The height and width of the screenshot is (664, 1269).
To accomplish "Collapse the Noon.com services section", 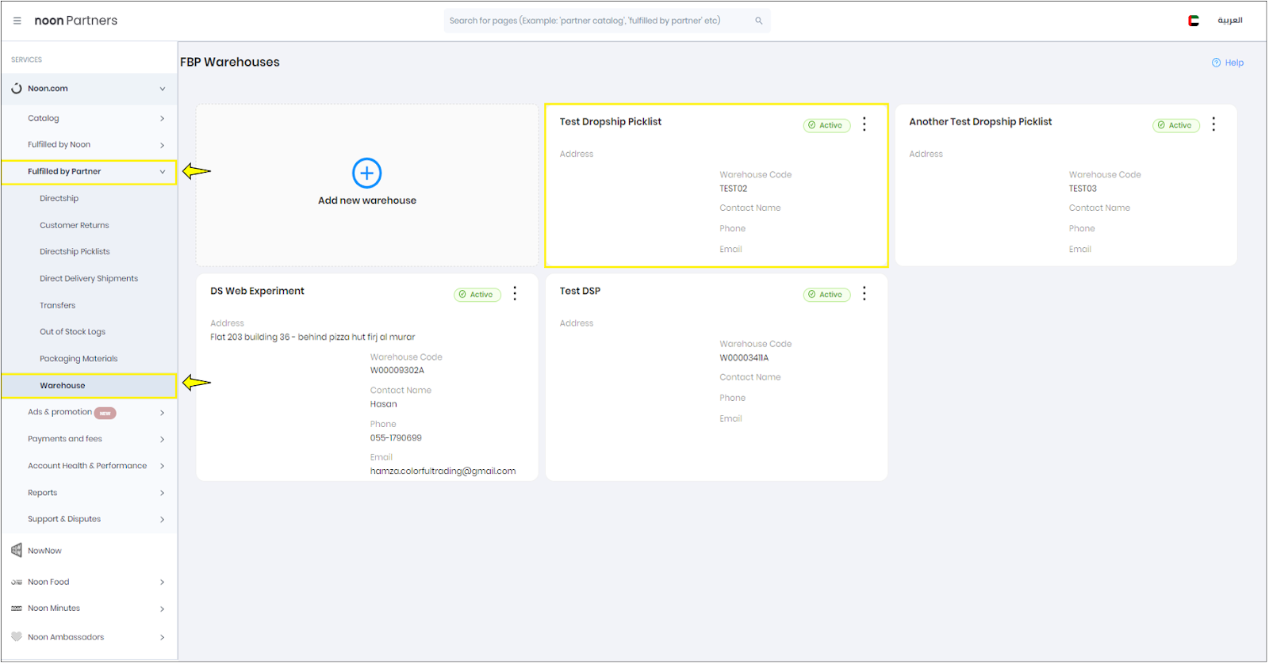I will tap(163, 89).
